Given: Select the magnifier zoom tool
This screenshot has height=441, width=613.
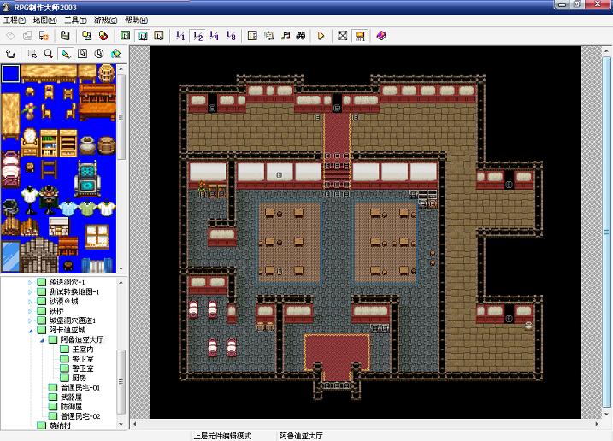Looking at the screenshot, I should [49, 54].
